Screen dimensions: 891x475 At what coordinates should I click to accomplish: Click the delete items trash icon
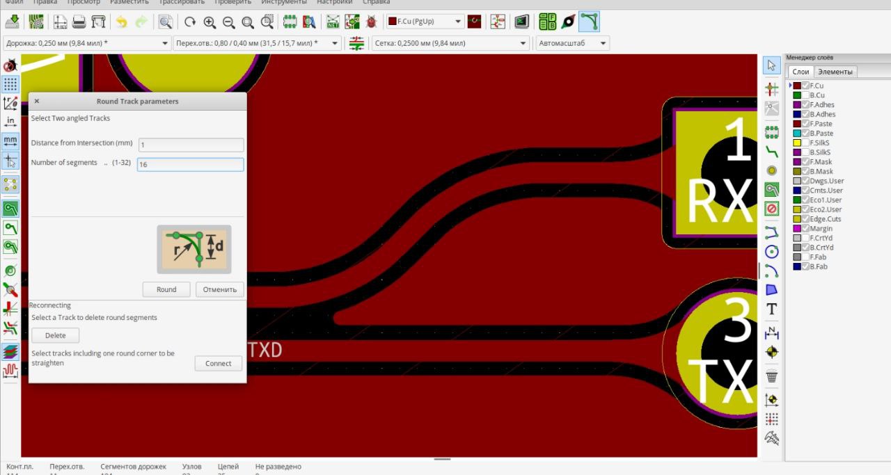[x=771, y=377]
